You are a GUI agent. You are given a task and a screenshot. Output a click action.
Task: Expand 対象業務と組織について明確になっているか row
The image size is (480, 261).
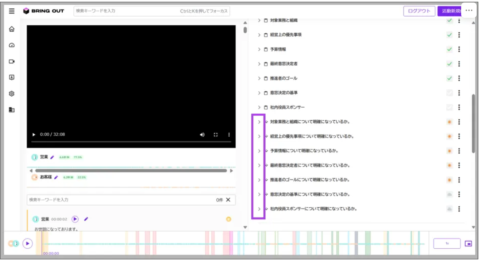259,122
